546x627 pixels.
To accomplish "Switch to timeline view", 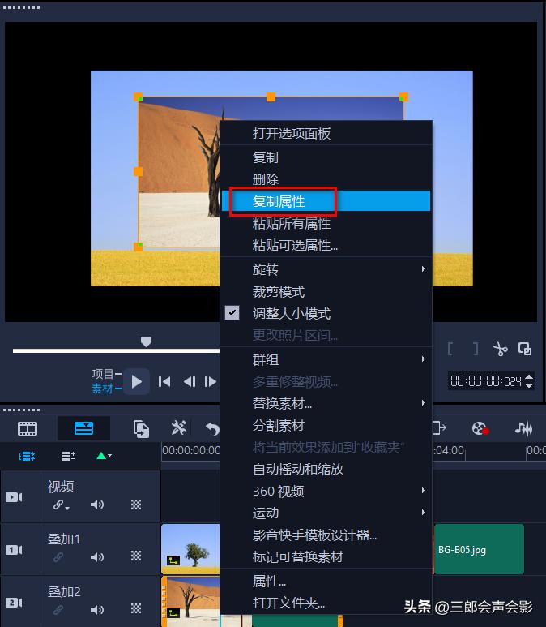I will tap(84, 428).
